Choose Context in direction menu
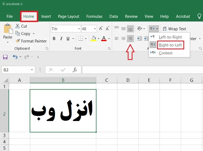Image resolution: width=203 pixels, height=151 pixels. (x=169, y=53)
